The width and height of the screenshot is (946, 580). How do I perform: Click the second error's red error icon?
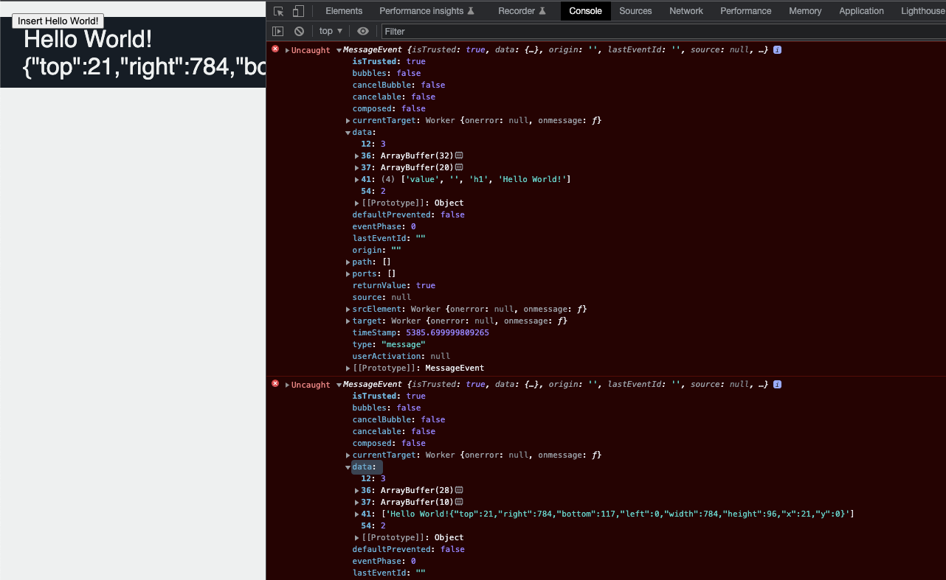click(276, 384)
